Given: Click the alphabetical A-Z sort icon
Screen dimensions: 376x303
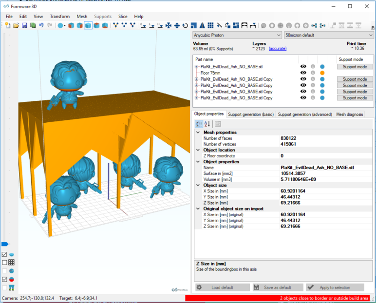Looking at the screenshot, I should point(207,124).
